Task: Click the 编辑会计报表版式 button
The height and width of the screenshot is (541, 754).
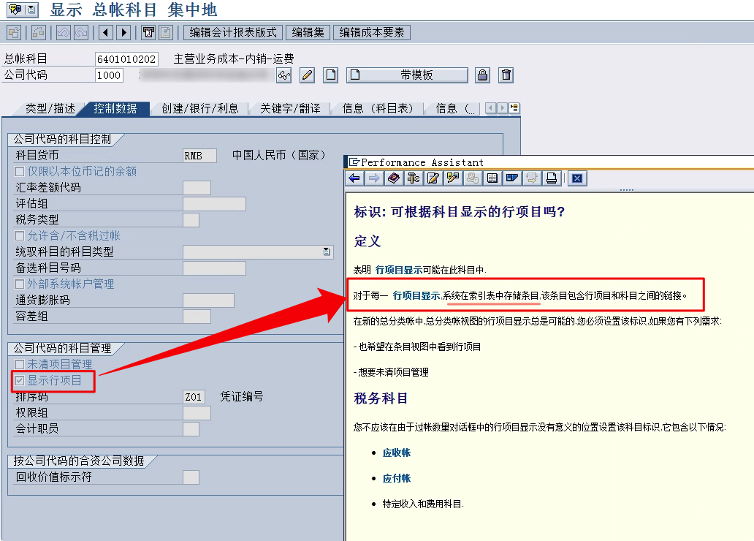Action: (232, 32)
